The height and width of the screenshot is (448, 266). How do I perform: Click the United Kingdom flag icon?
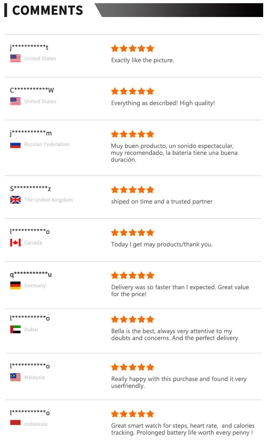coord(15,200)
